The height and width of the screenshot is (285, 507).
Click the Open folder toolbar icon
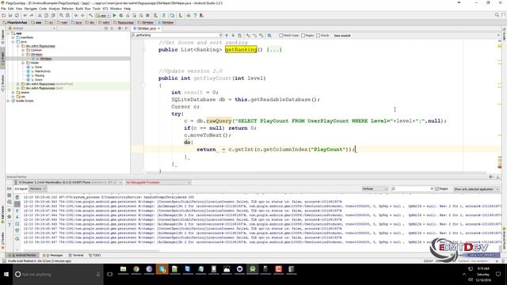click(x=3, y=16)
